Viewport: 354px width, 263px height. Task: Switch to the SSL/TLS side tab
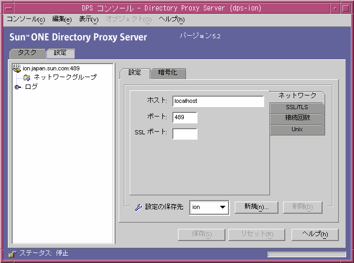[297, 108]
